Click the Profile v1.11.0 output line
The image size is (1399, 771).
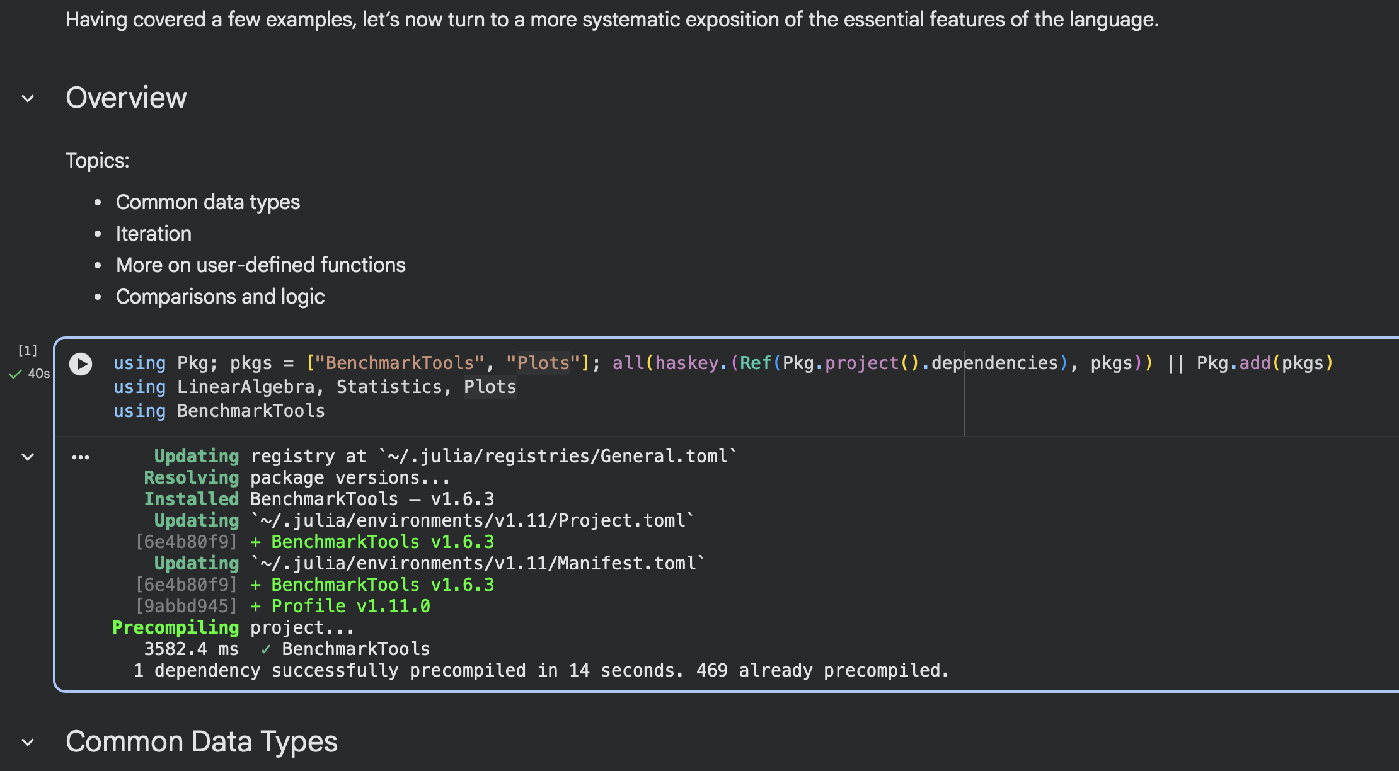[350, 607]
